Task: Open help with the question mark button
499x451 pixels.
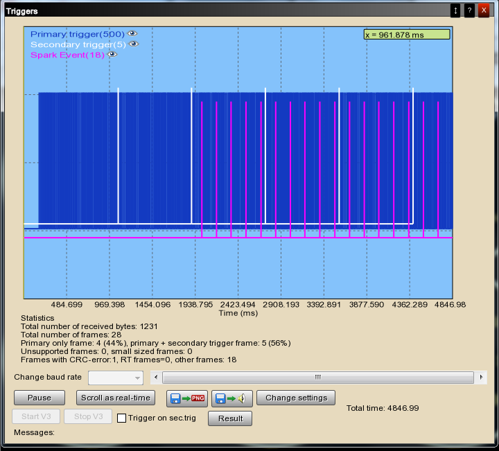Action: pyautogui.click(x=469, y=10)
